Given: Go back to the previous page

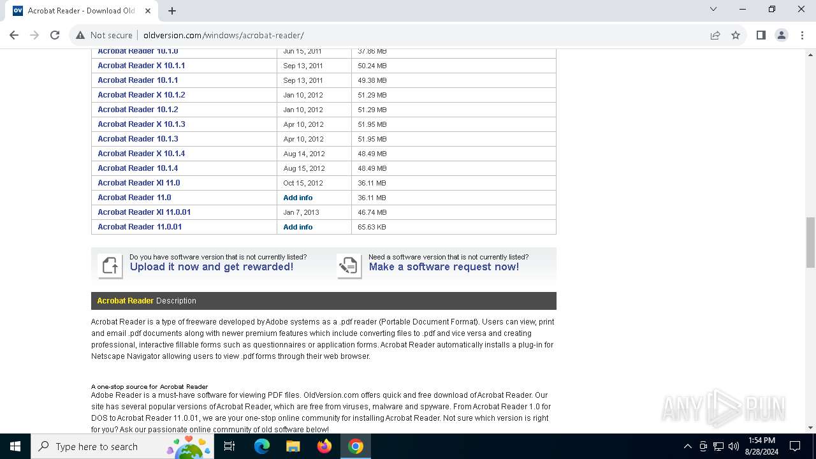Looking at the screenshot, I should 14,35.
